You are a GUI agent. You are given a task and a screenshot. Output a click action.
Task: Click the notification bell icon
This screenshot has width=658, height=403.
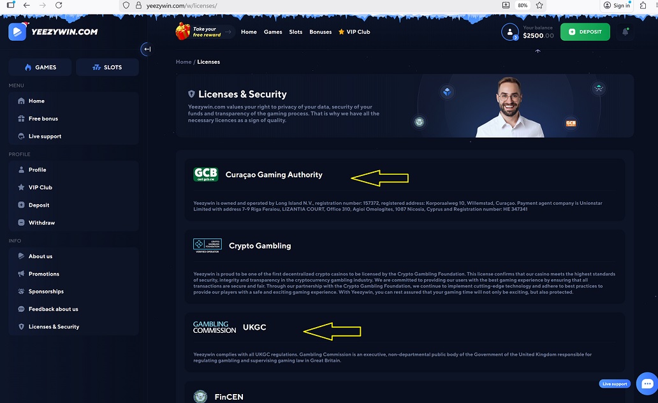click(625, 32)
